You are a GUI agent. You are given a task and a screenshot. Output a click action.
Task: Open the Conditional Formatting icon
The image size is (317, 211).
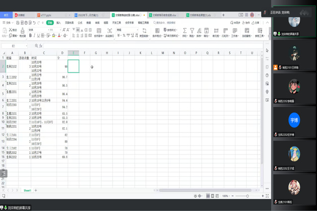coord(158,30)
